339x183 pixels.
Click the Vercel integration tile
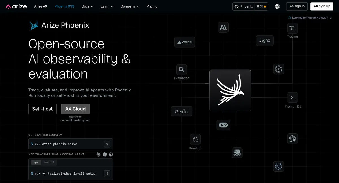coord(185,42)
